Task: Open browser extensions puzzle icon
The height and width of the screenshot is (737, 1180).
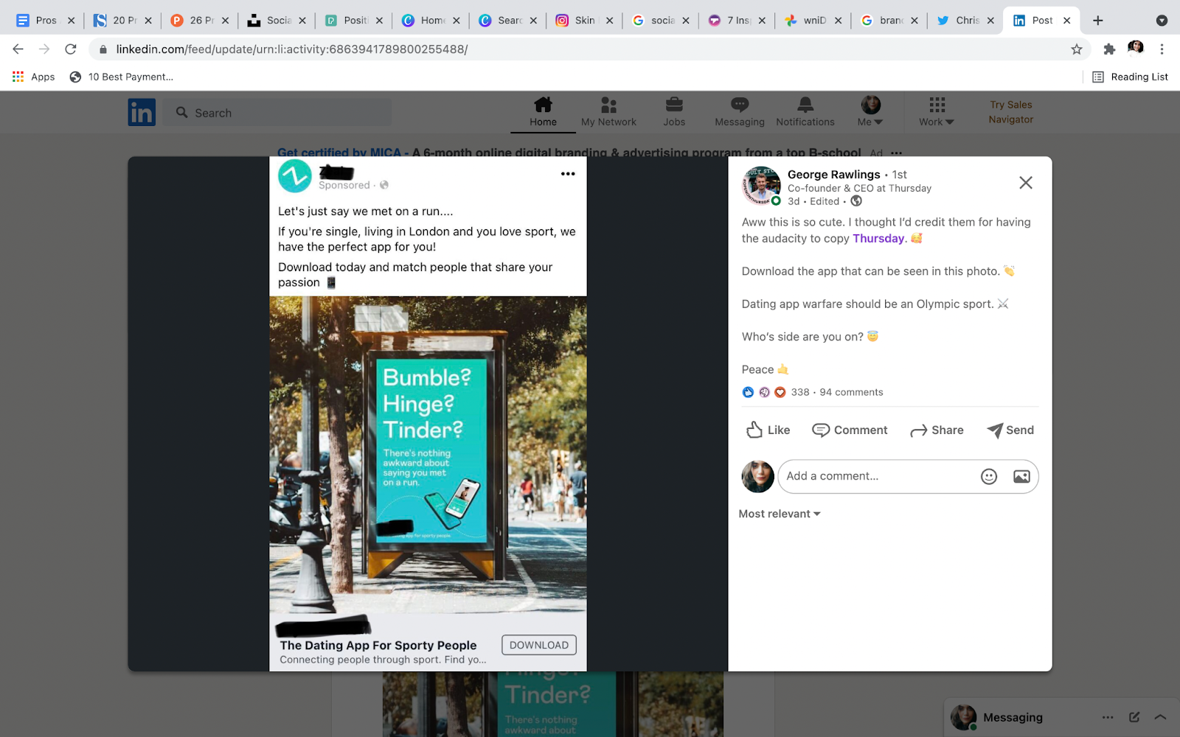Action: (x=1109, y=49)
